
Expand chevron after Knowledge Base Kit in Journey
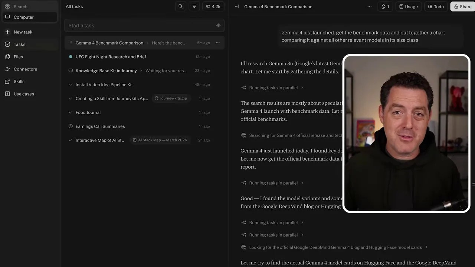pyautogui.click(x=141, y=71)
